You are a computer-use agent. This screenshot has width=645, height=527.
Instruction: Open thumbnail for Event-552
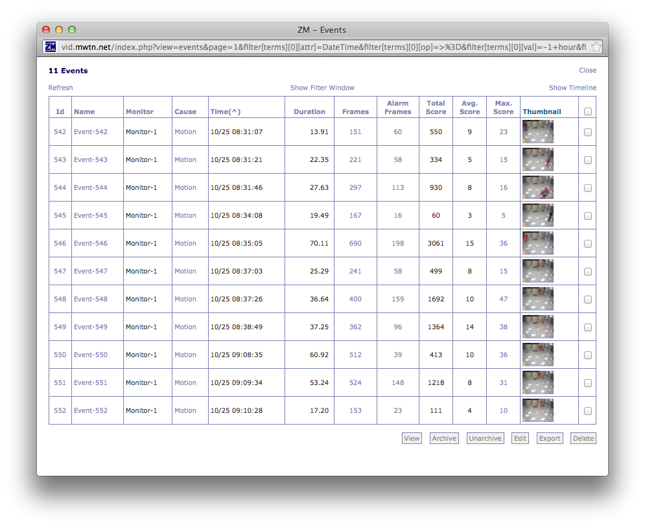537,410
